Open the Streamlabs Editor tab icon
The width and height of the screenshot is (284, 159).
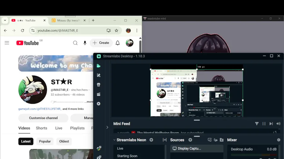click(x=98, y=66)
